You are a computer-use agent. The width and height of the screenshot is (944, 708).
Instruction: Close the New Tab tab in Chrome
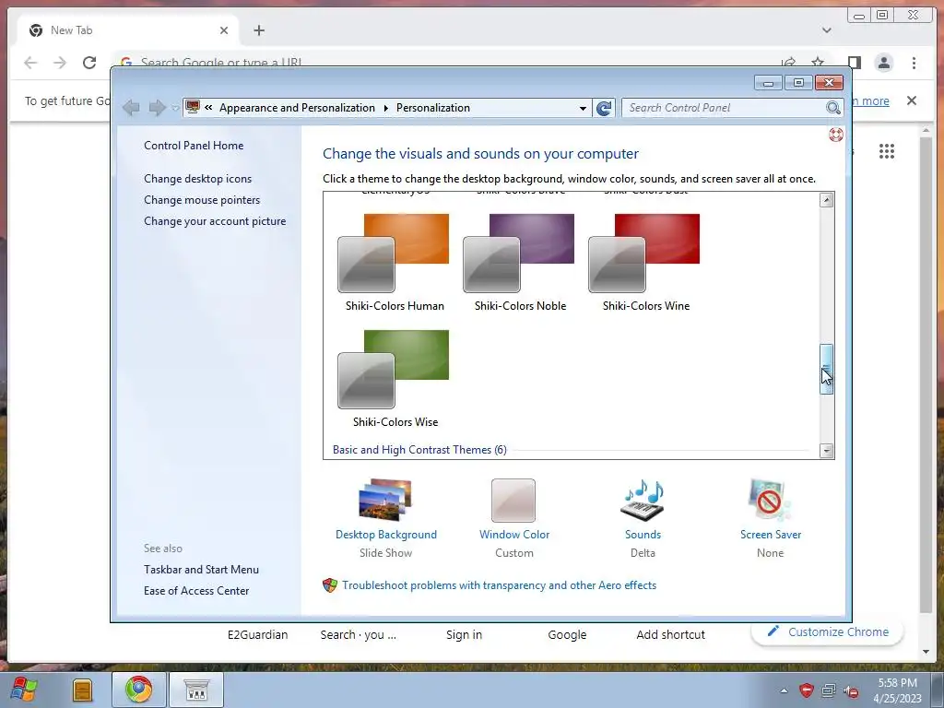click(x=224, y=30)
